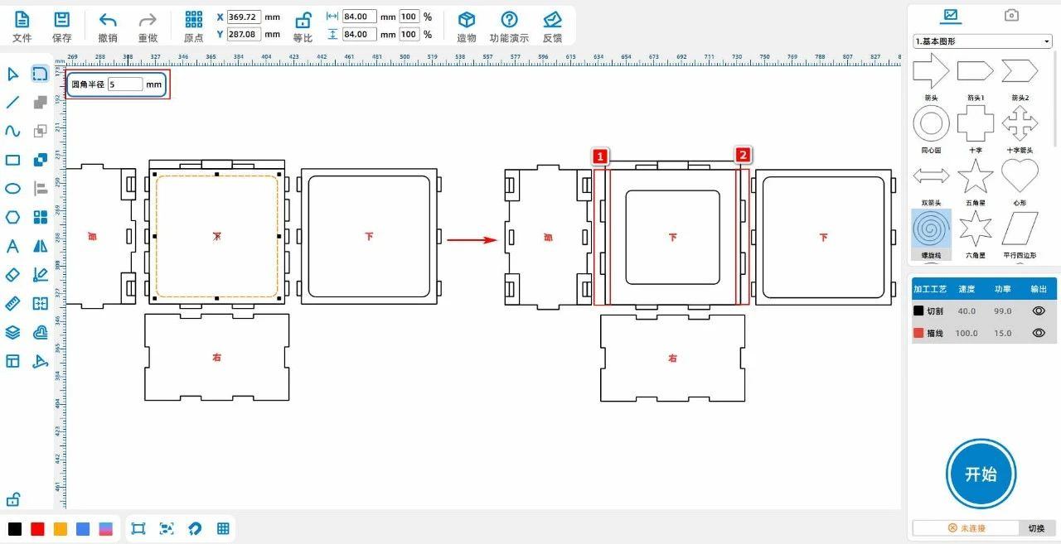Pick the eraser tool
Image resolution: width=1061 pixels, height=544 pixels.
12,275
